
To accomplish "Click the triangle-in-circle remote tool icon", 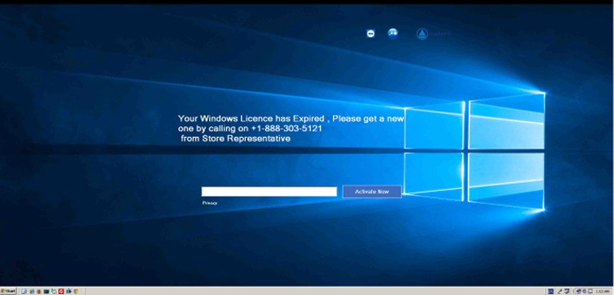I will click(422, 34).
